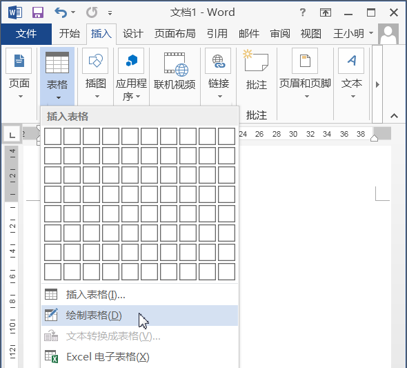Insert 联机视频 online video

coord(175,71)
